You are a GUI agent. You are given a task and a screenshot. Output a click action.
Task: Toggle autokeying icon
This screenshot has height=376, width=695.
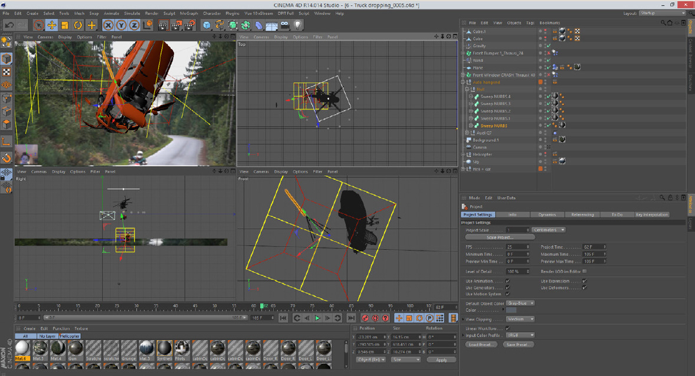click(375, 318)
